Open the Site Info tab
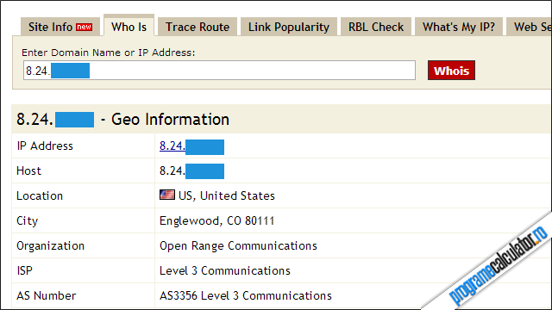Screen dimensions: 552x310 60,27
